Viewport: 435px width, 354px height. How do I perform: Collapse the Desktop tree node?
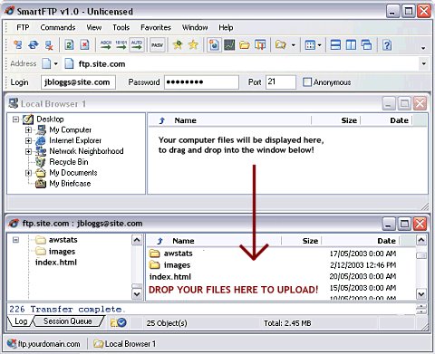[15, 120]
